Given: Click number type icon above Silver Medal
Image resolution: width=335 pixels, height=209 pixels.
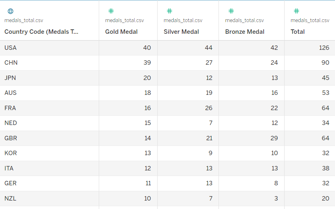Looking at the screenshot, I should 169,11.
